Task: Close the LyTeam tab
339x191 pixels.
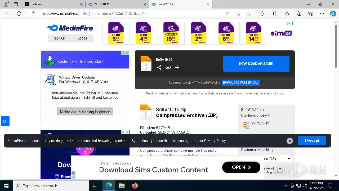Action: pyautogui.click(x=81, y=4)
